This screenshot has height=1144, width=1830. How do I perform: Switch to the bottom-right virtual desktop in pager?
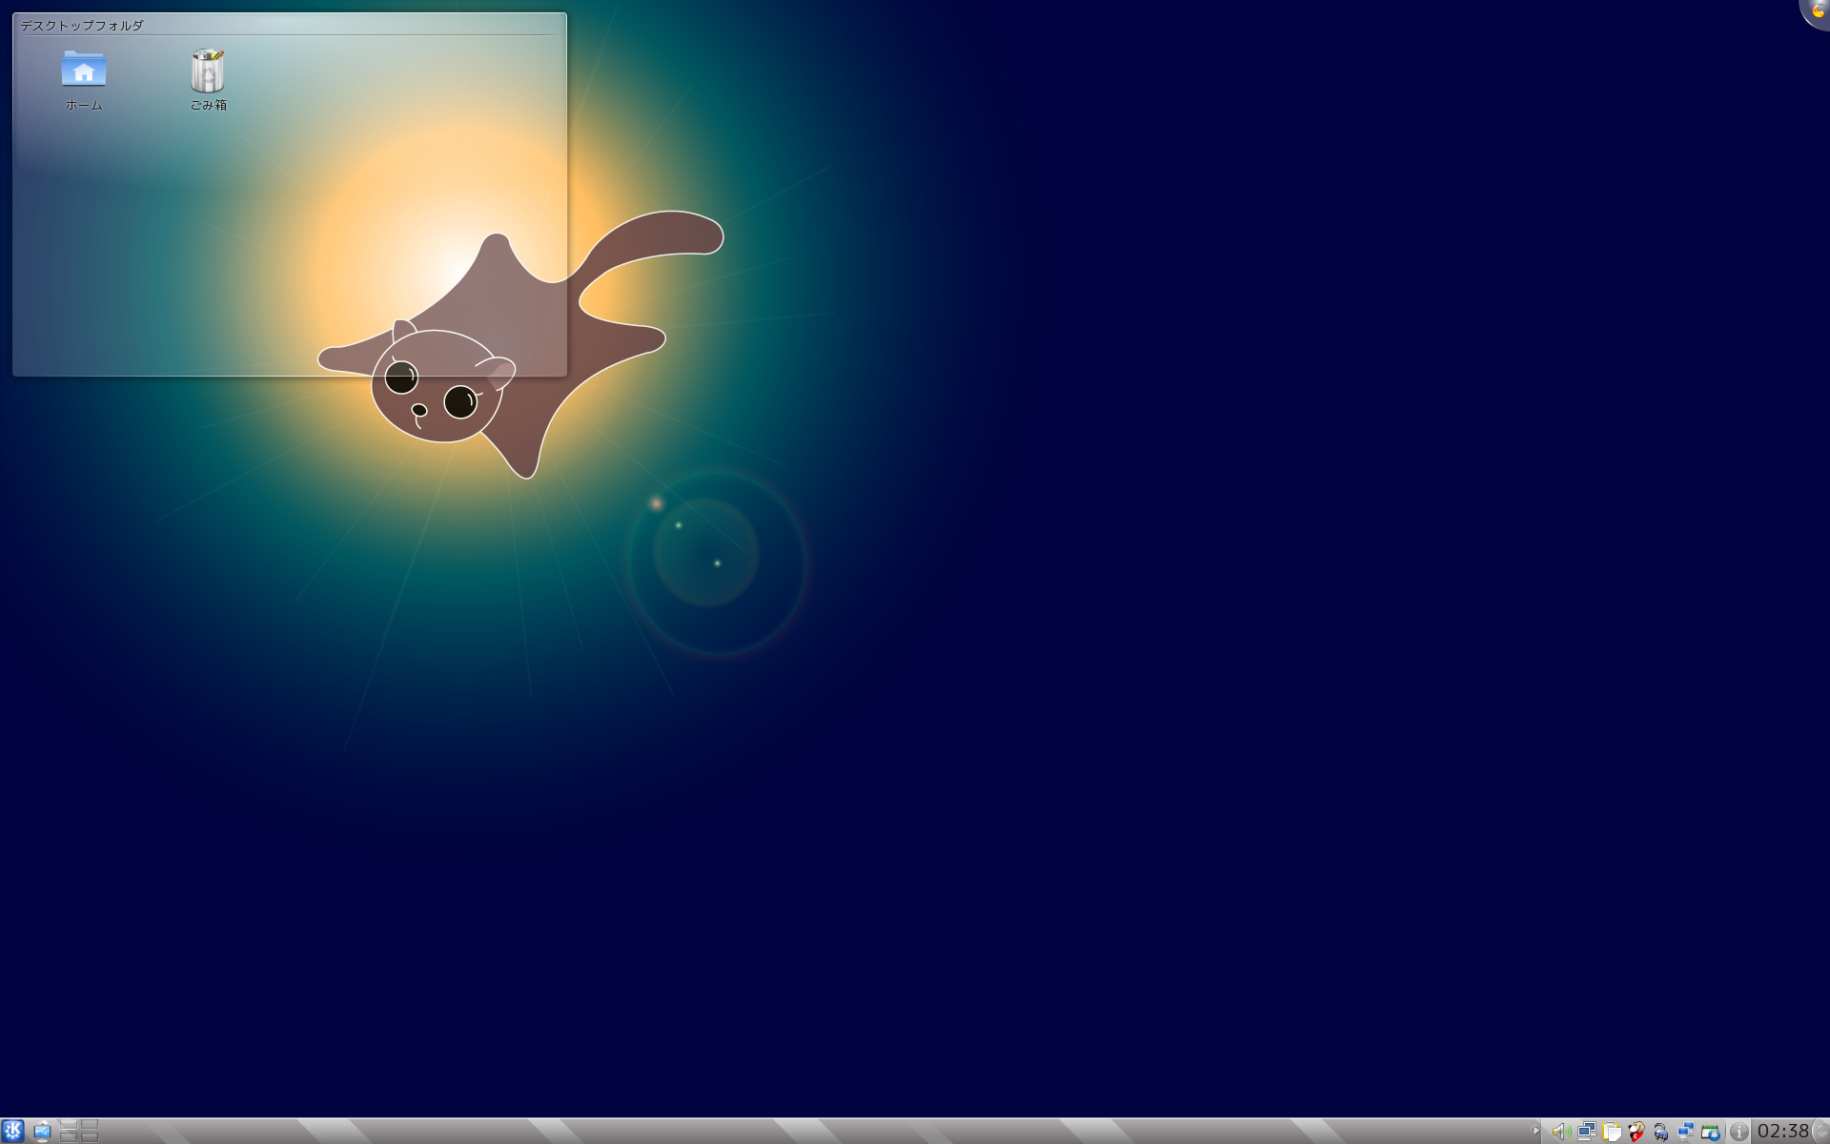90,1137
